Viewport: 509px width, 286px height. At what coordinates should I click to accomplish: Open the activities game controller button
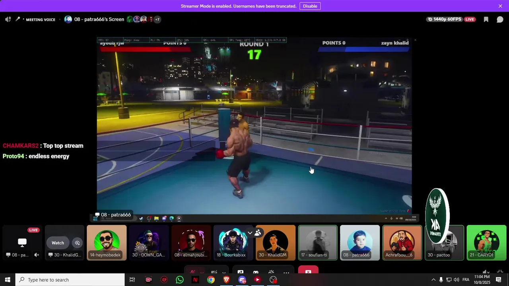point(256,272)
